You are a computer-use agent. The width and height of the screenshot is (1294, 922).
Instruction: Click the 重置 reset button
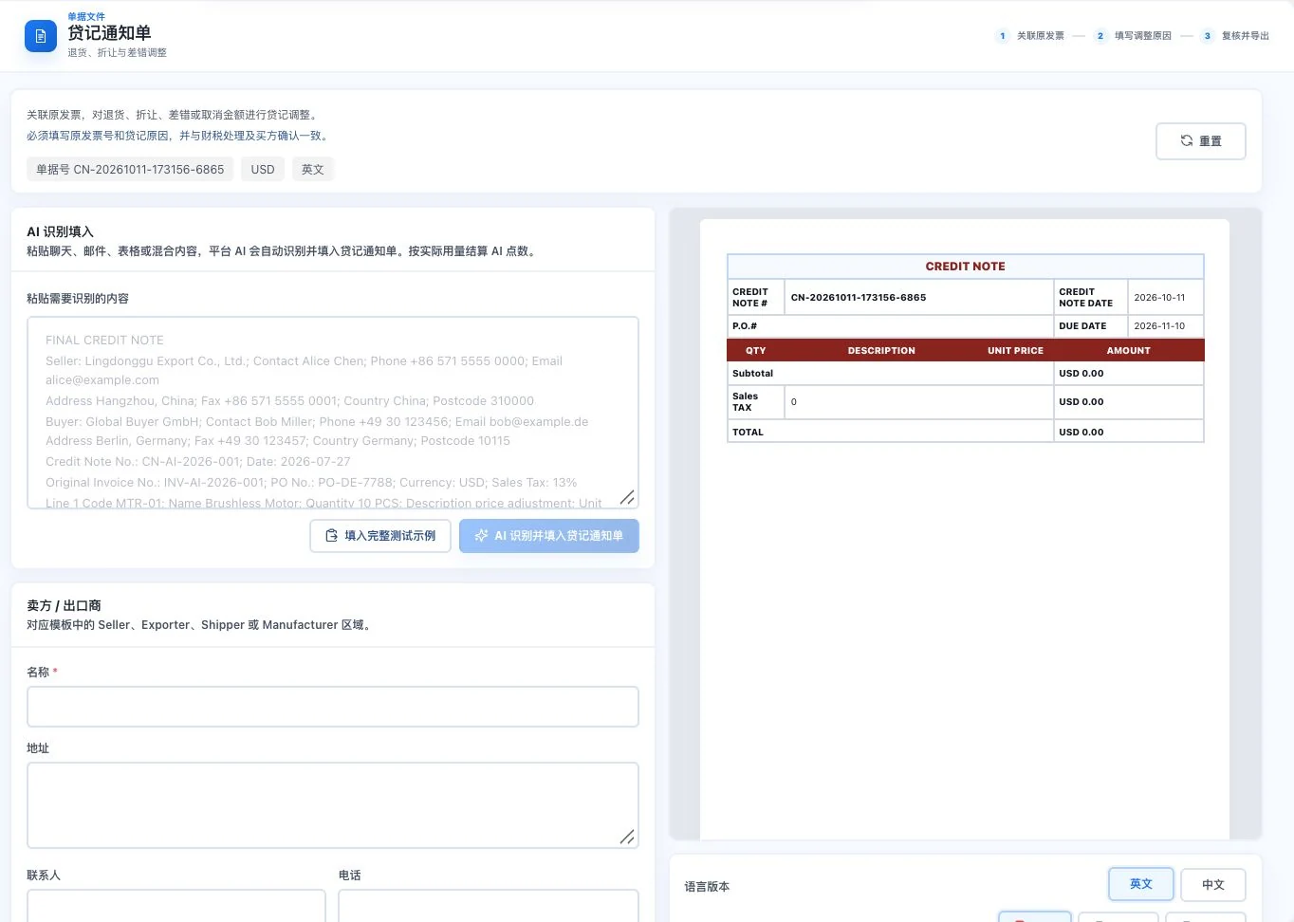1200,141
